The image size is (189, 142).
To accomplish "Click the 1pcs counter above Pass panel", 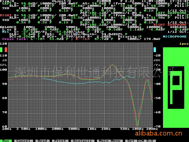I will [x=184, y=43].
